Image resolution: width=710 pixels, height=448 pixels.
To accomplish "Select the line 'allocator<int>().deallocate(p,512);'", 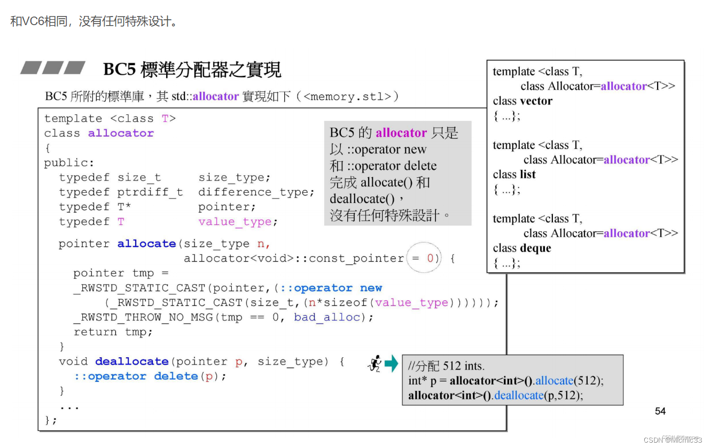I will point(496,396).
